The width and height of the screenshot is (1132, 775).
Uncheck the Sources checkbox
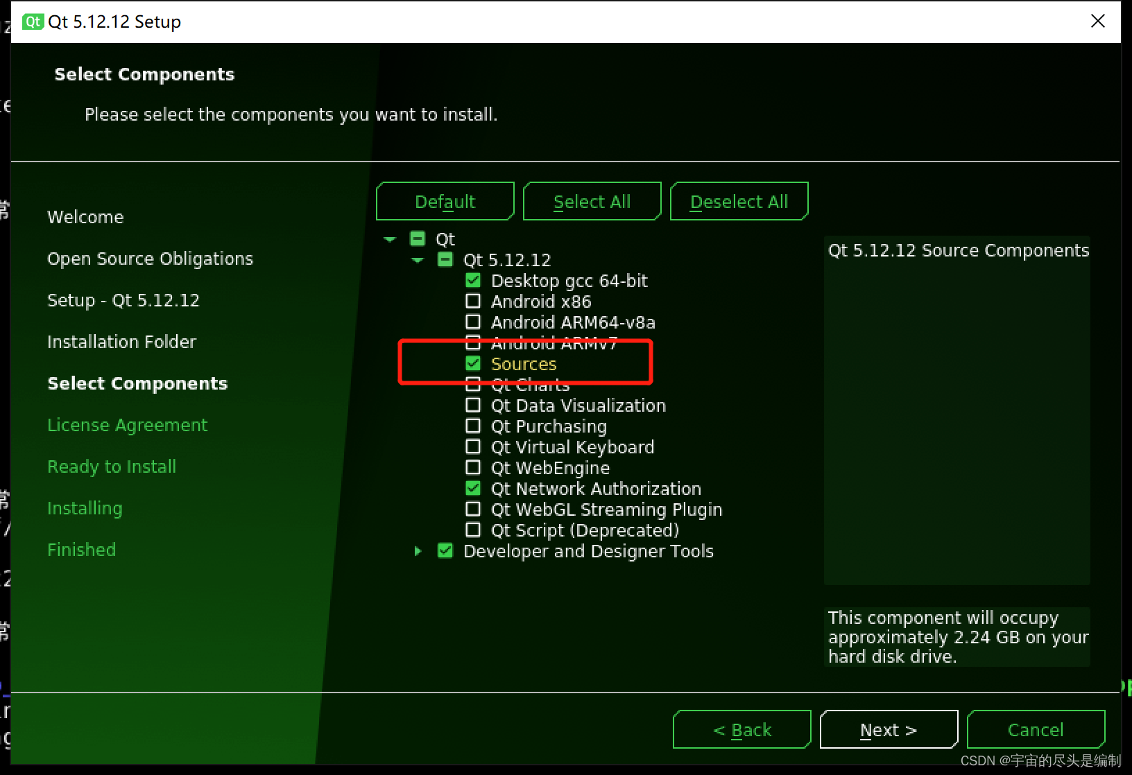473,364
